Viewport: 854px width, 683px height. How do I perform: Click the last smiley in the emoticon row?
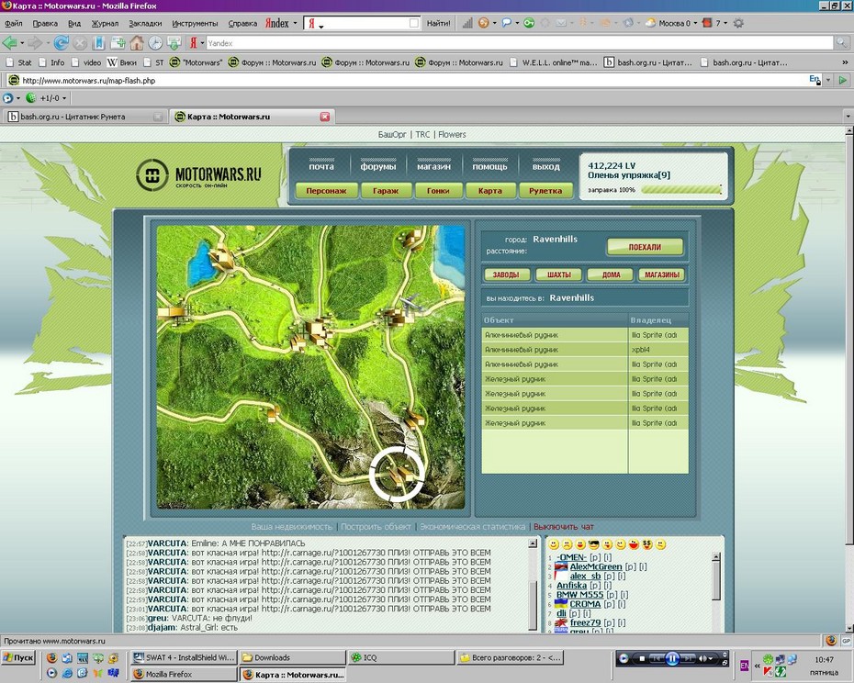pyautogui.click(x=660, y=544)
